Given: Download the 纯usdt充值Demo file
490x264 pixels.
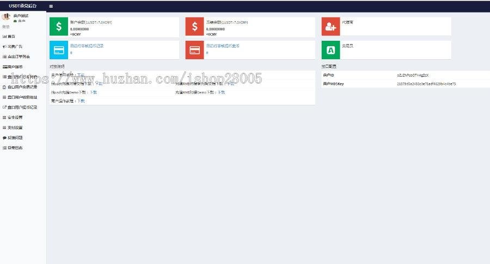Looking at the screenshot, I should [94, 92].
